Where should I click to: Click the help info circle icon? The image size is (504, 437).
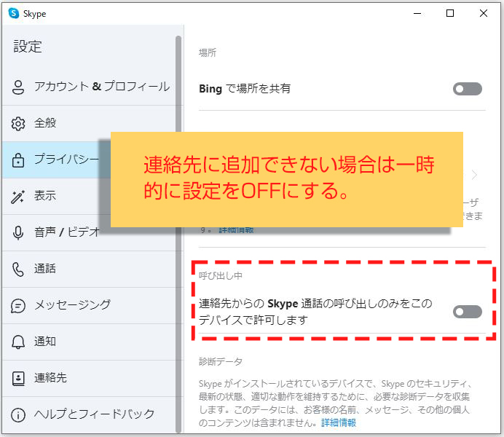tap(18, 415)
